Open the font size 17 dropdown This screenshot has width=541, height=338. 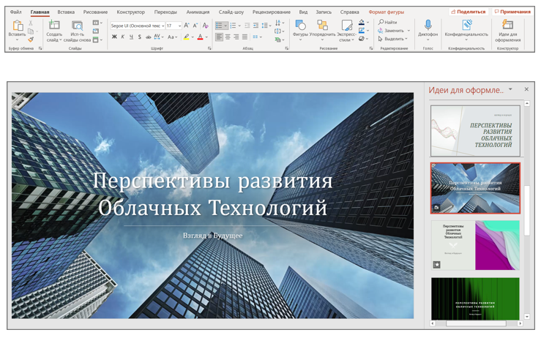180,26
